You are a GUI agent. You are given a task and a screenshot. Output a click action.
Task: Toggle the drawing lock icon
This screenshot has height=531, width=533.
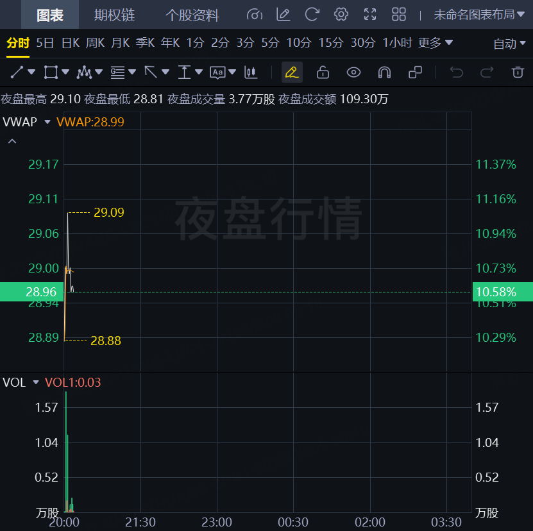(323, 72)
